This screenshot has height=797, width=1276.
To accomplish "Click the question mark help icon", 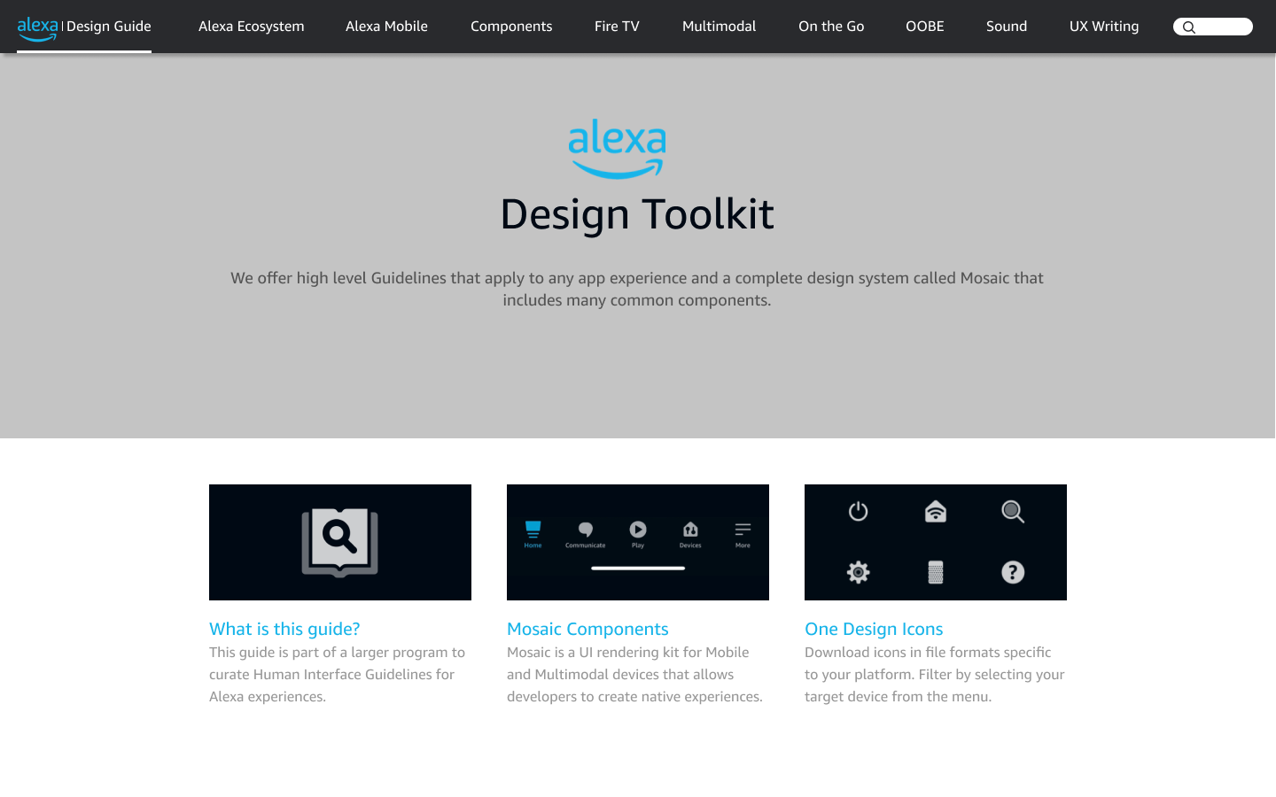I will pos(1013,572).
